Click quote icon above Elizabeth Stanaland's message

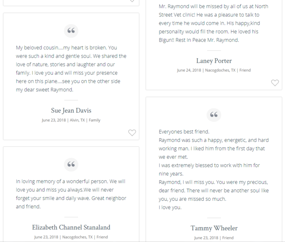tap(71, 164)
